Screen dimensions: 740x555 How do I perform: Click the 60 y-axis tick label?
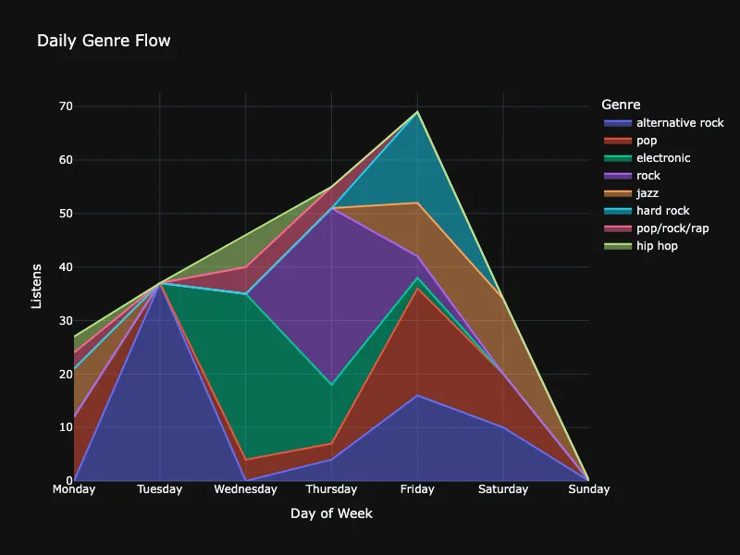tap(67, 160)
